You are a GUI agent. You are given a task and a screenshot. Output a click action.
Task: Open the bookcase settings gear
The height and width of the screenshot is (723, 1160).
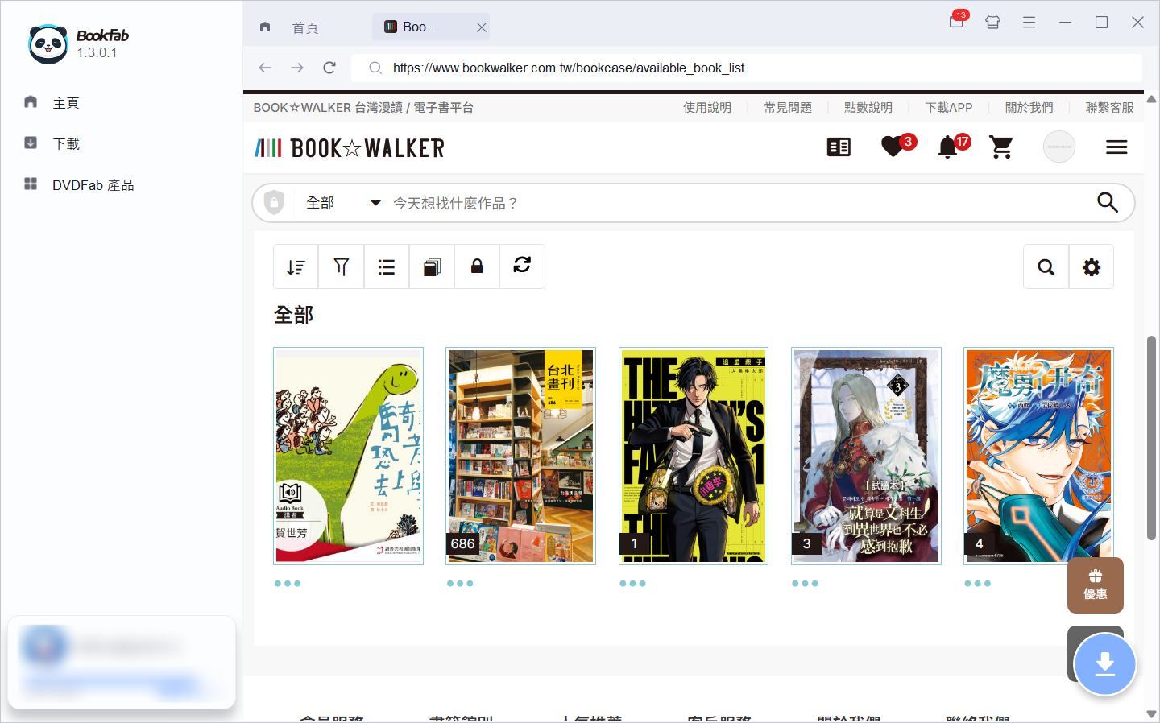click(x=1092, y=266)
